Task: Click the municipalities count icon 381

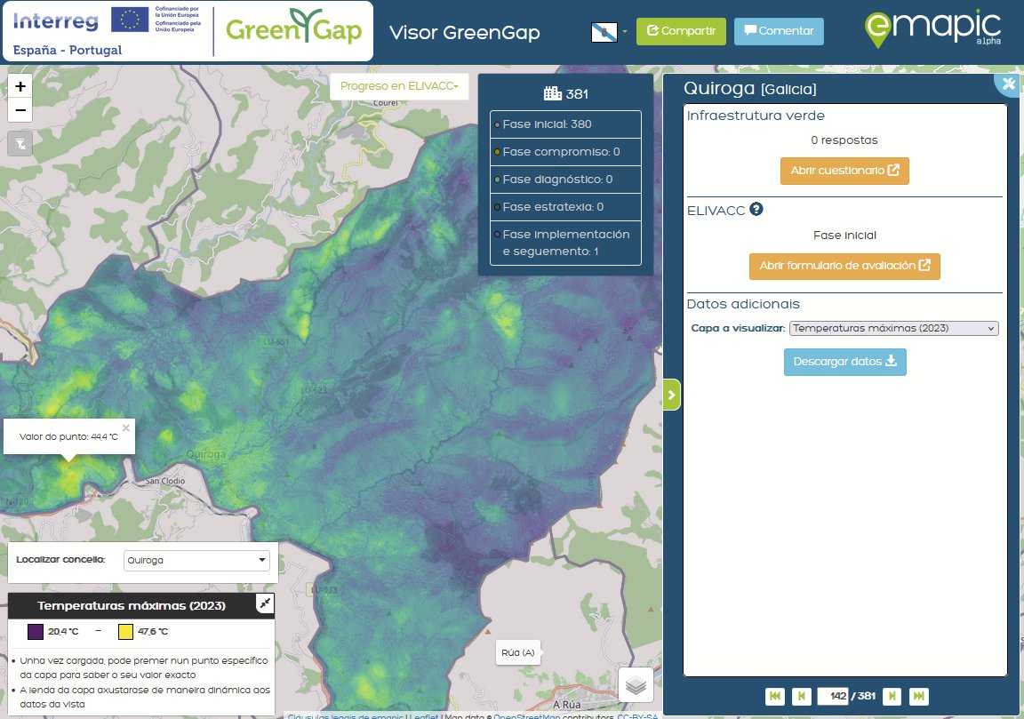Action: tap(553, 93)
